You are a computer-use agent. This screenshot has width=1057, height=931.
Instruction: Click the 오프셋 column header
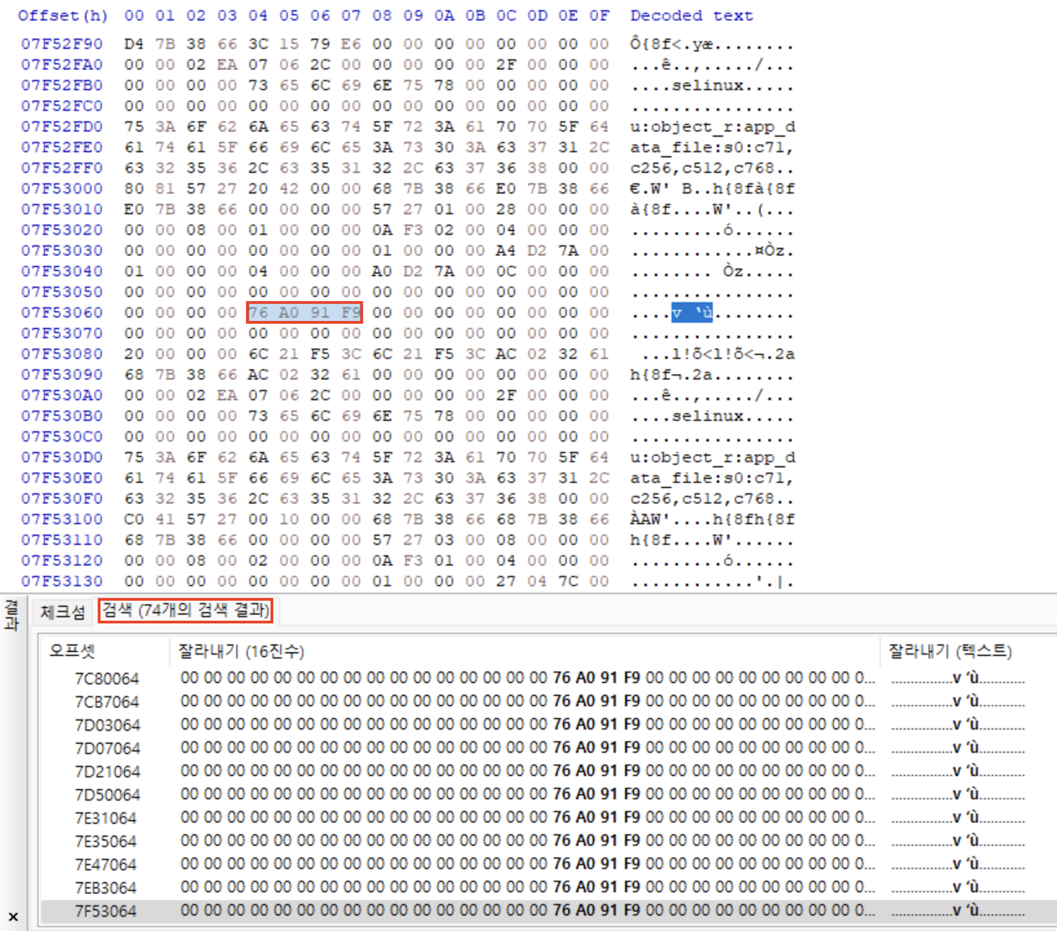coord(72,651)
